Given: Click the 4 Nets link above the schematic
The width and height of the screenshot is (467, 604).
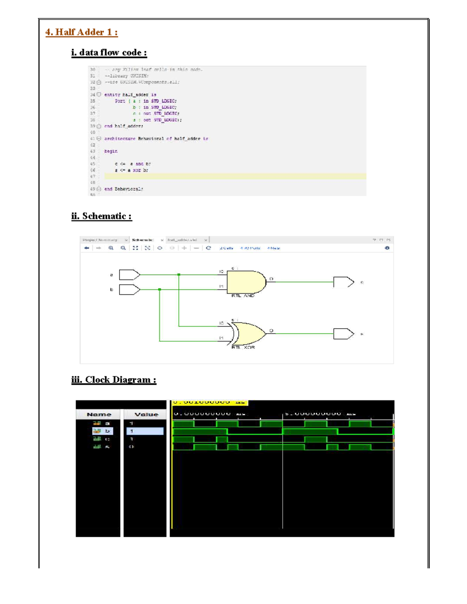Looking at the screenshot, I should (273, 248).
